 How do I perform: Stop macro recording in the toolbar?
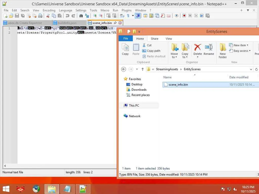point(190,16)
